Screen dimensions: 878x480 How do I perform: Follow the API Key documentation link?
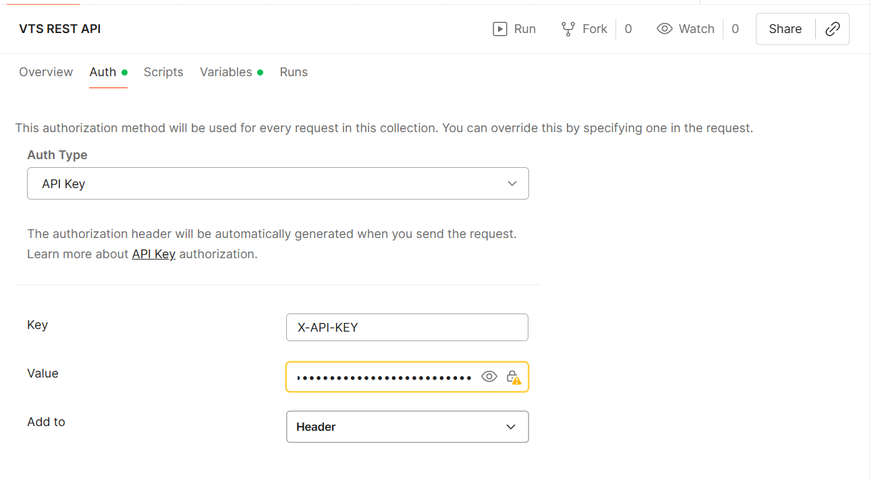tap(153, 254)
